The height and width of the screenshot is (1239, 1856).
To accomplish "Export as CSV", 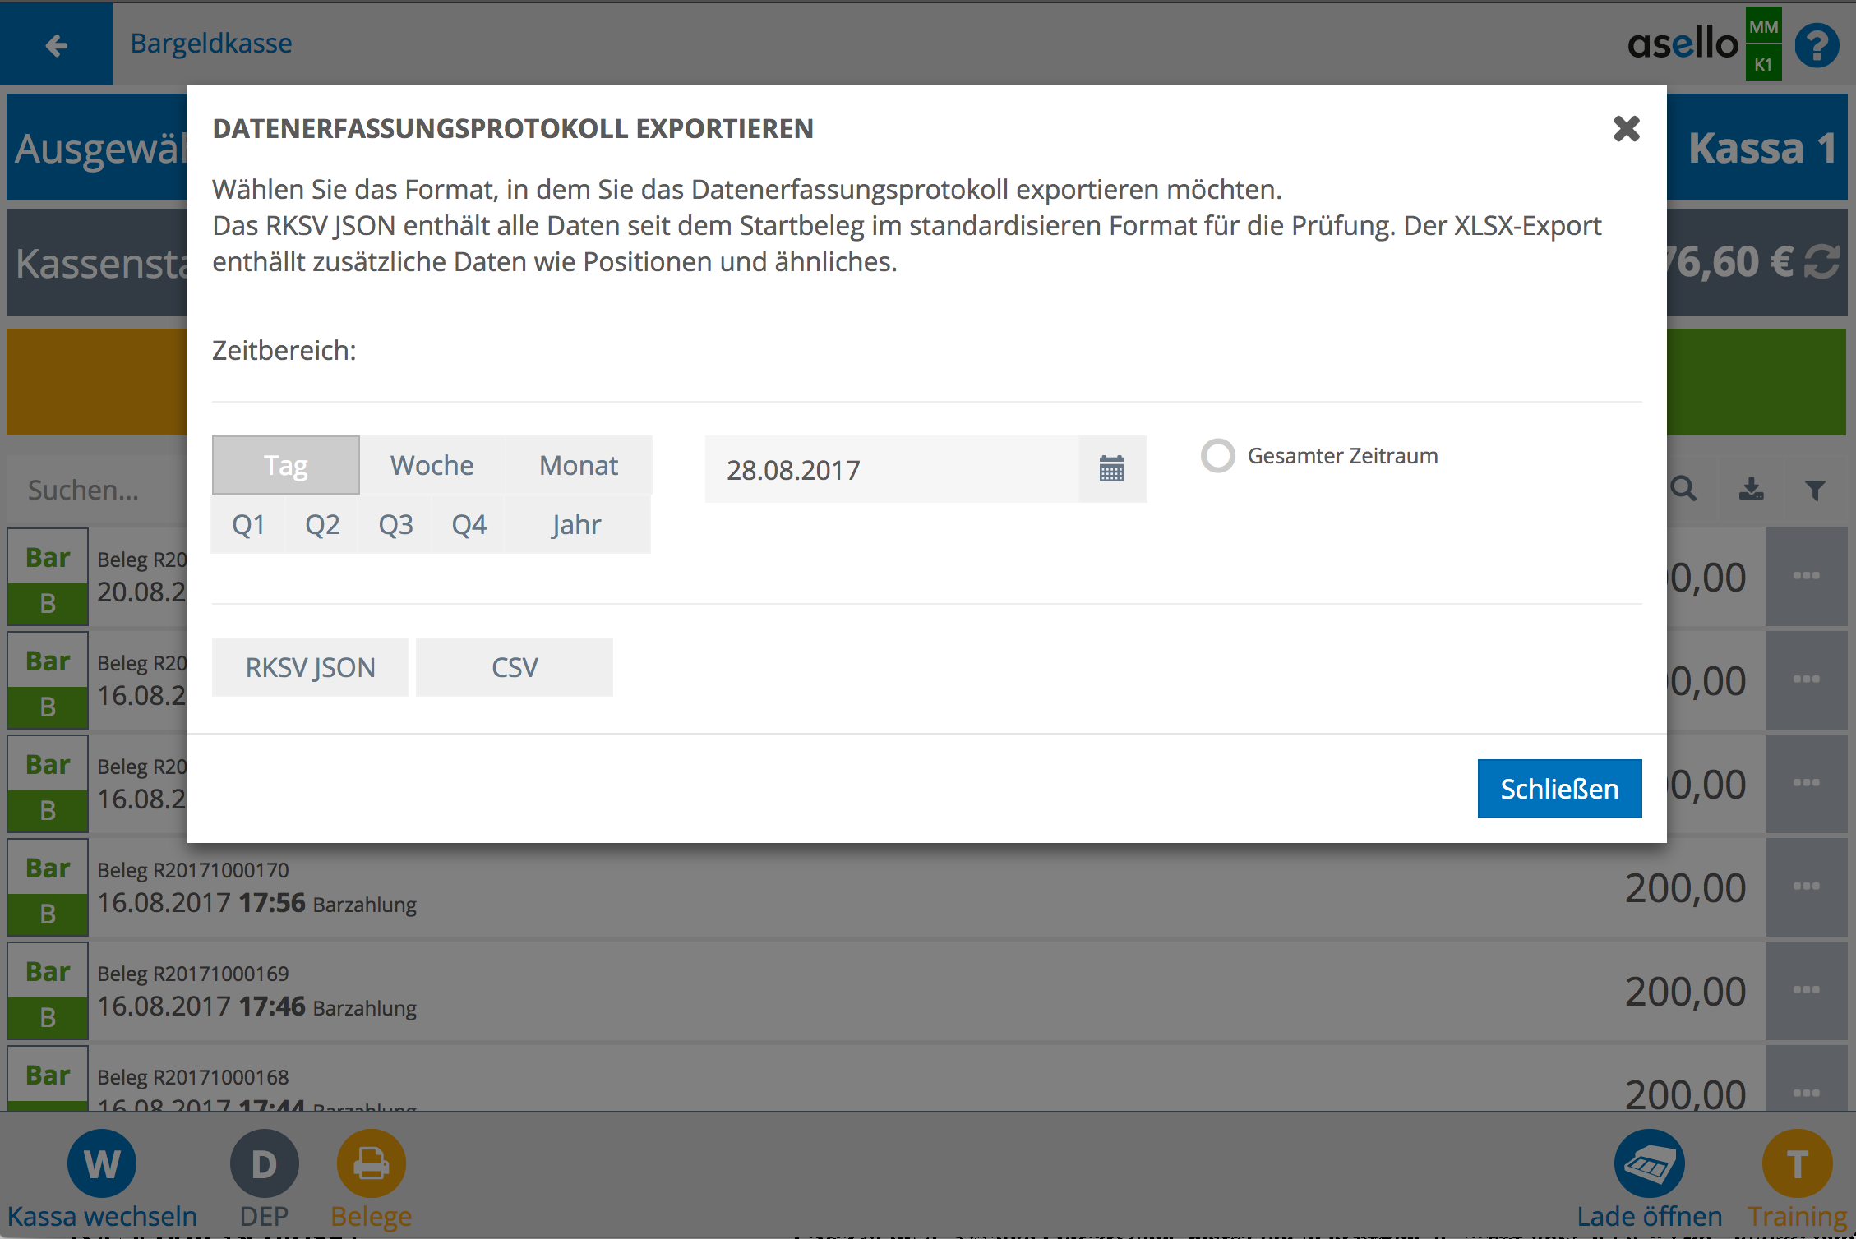I will 514,667.
